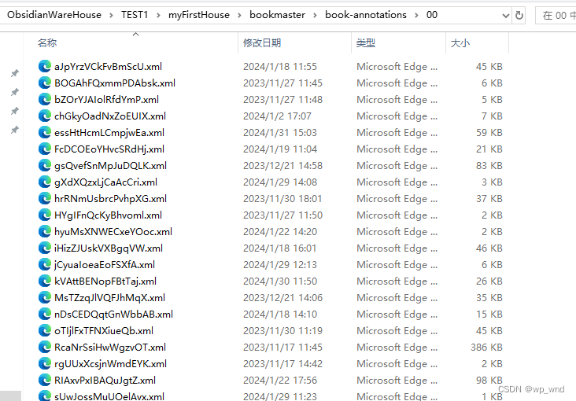This screenshot has width=576, height=401.
Task: Click date 2023/11/17 14:42
Action: click(x=282, y=364)
